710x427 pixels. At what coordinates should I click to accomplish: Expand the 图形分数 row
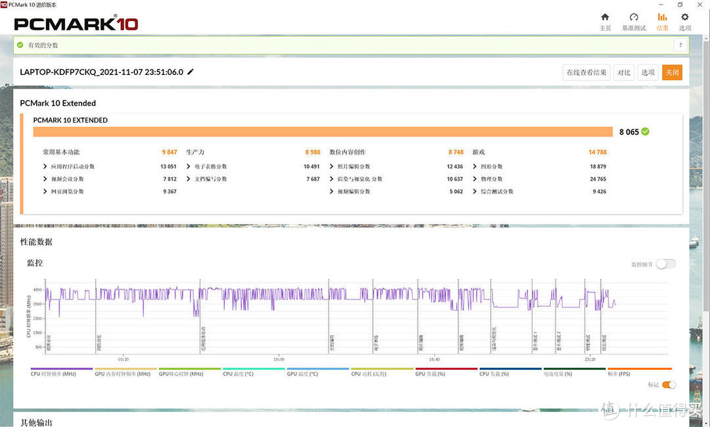click(x=475, y=167)
